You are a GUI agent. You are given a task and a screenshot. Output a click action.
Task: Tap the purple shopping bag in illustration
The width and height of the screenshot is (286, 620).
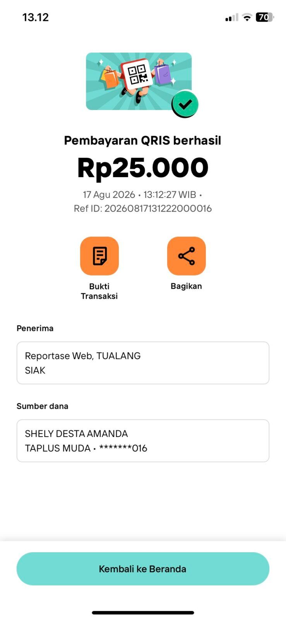(x=163, y=74)
